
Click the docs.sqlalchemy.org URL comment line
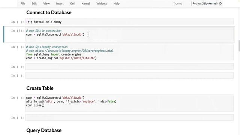pyautogui.click(x=70, y=51)
